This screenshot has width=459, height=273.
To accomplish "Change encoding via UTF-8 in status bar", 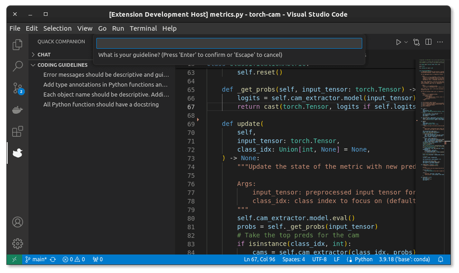I will click(x=319, y=259).
